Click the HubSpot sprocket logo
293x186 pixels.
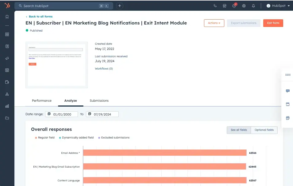(x=7, y=6)
